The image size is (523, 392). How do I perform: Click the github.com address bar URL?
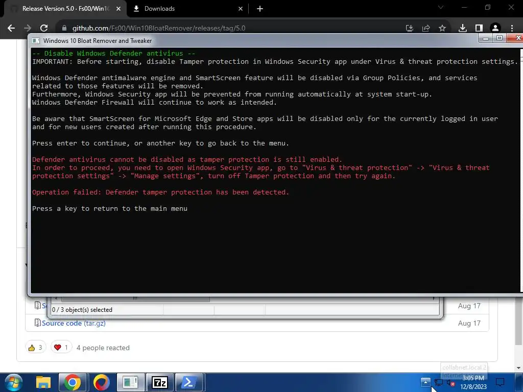pyautogui.click(x=159, y=28)
